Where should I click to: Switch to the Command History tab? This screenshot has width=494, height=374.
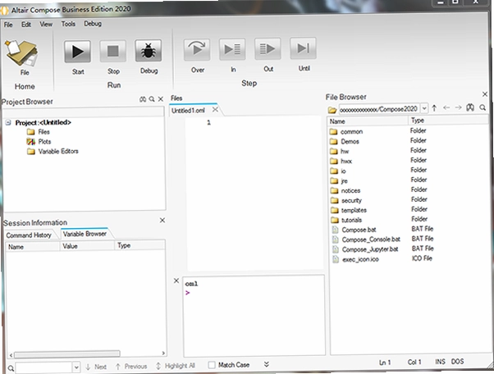pyautogui.click(x=29, y=235)
